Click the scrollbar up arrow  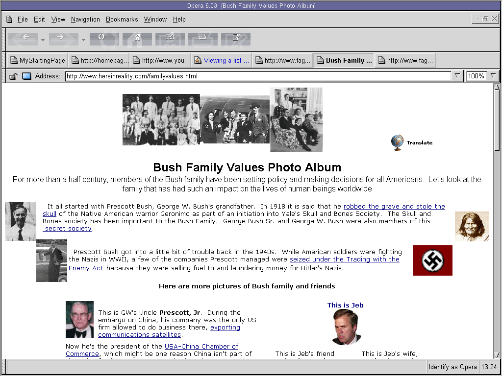click(x=497, y=87)
